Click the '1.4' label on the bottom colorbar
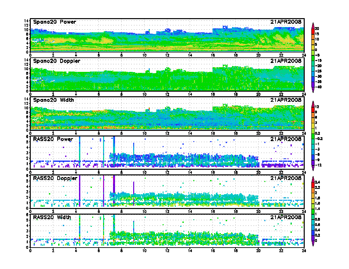This screenshot has height=269, width=349. point(317,209)
